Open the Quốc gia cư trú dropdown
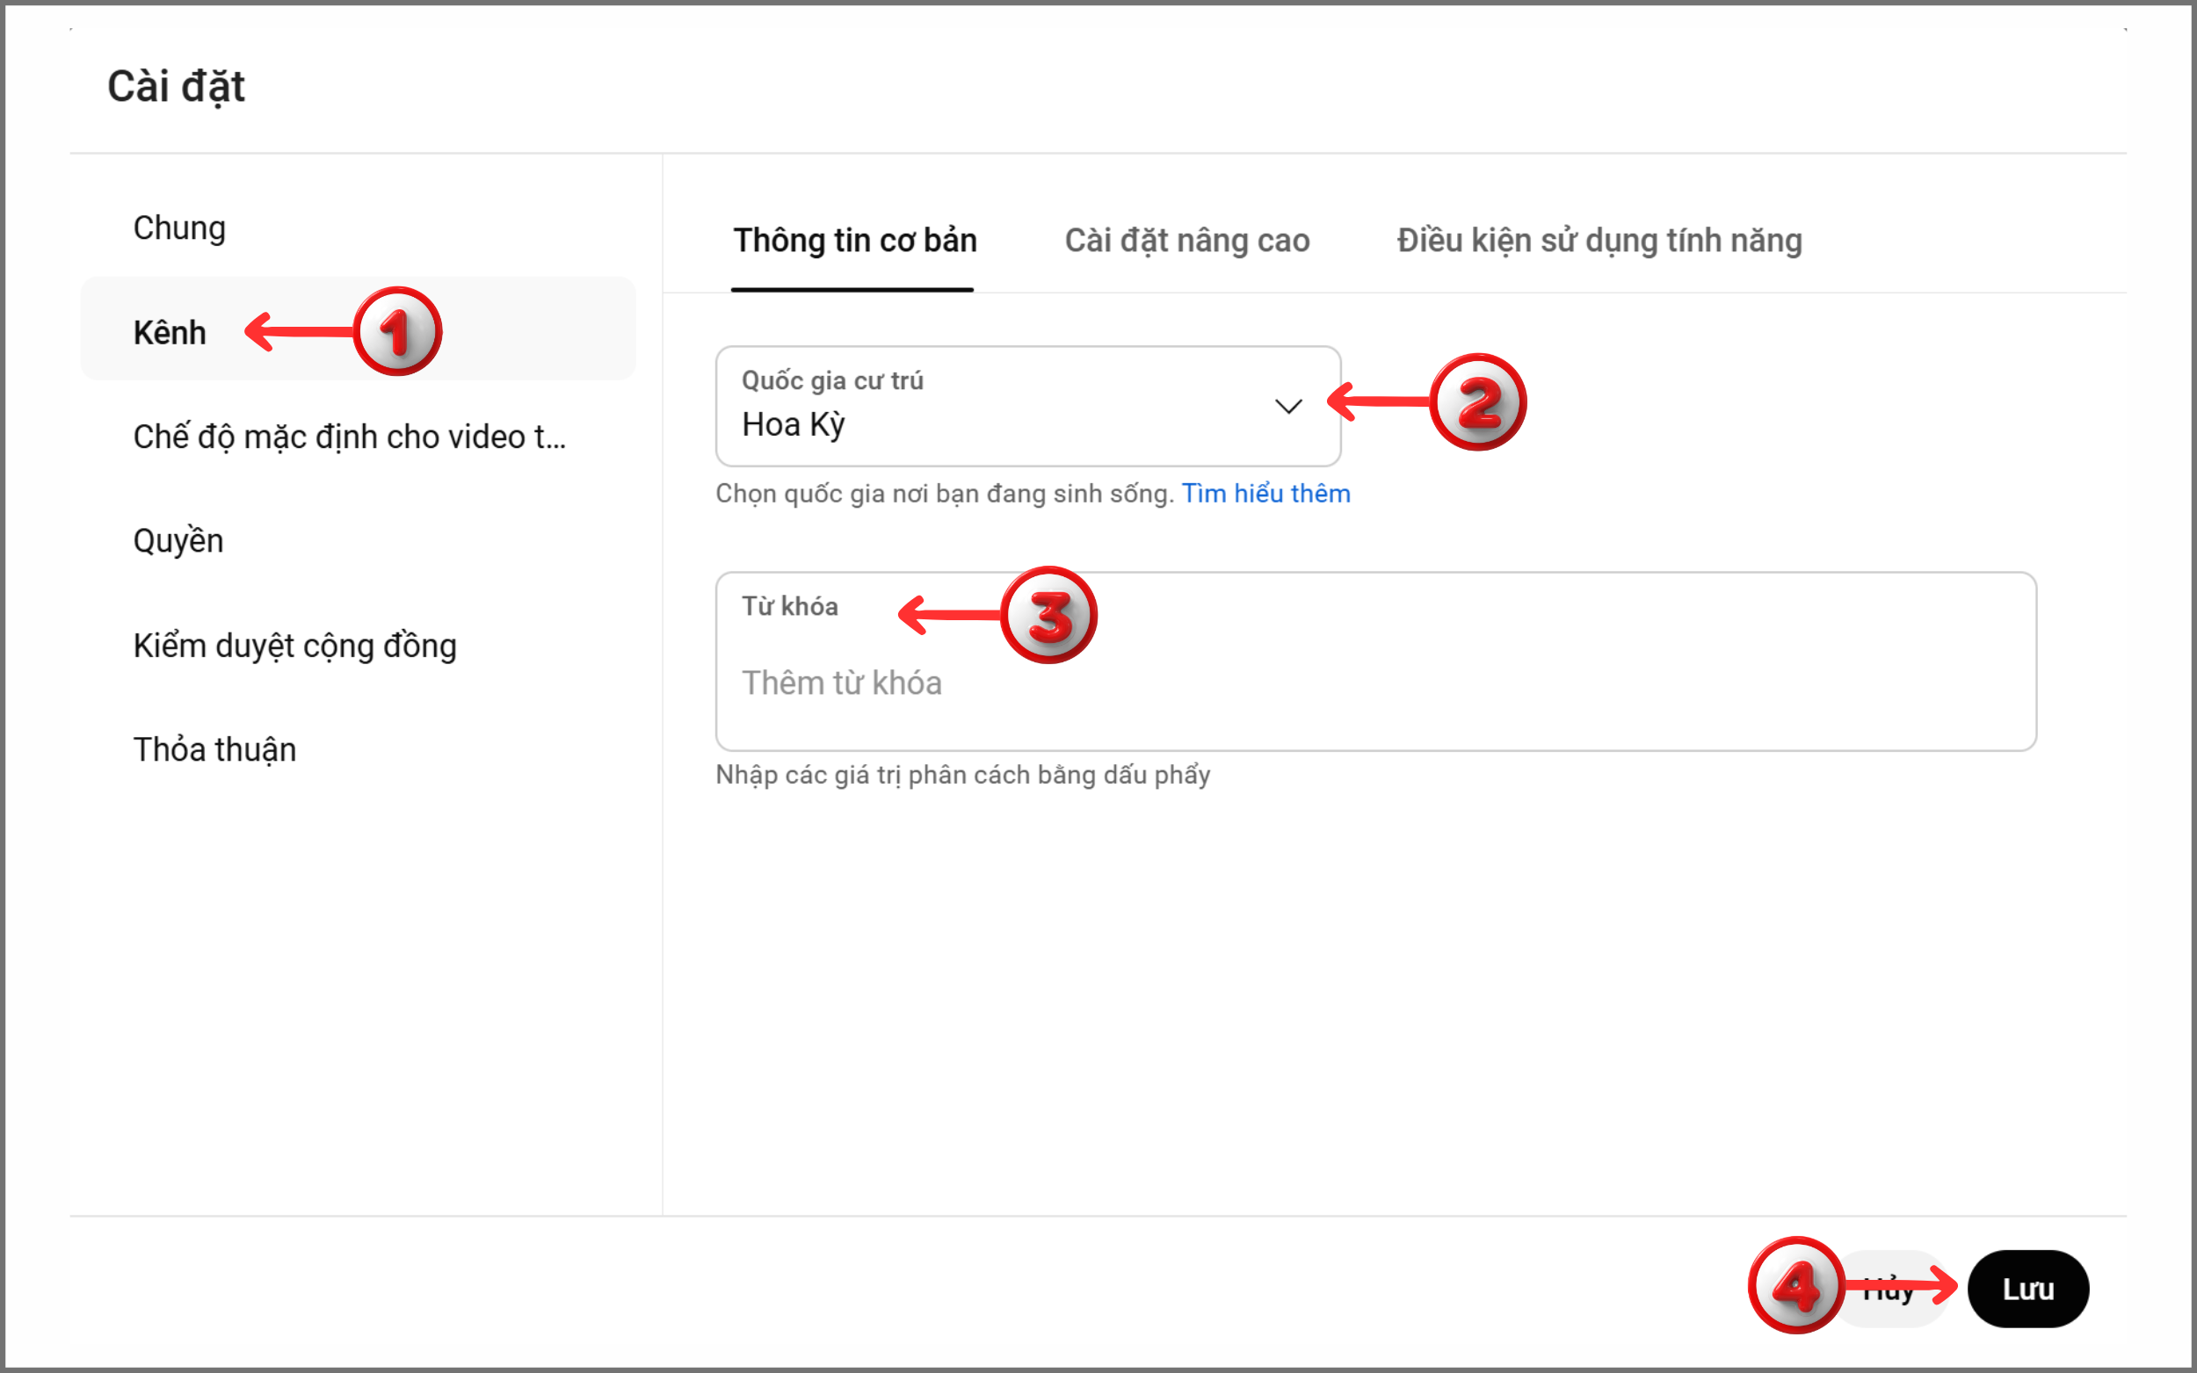Image resolution: width=2197 pixels, height=1373 pixels. point(1028,406)
